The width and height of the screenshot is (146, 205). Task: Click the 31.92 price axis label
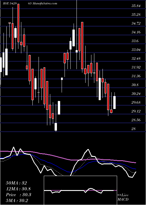tap(136, 67)
